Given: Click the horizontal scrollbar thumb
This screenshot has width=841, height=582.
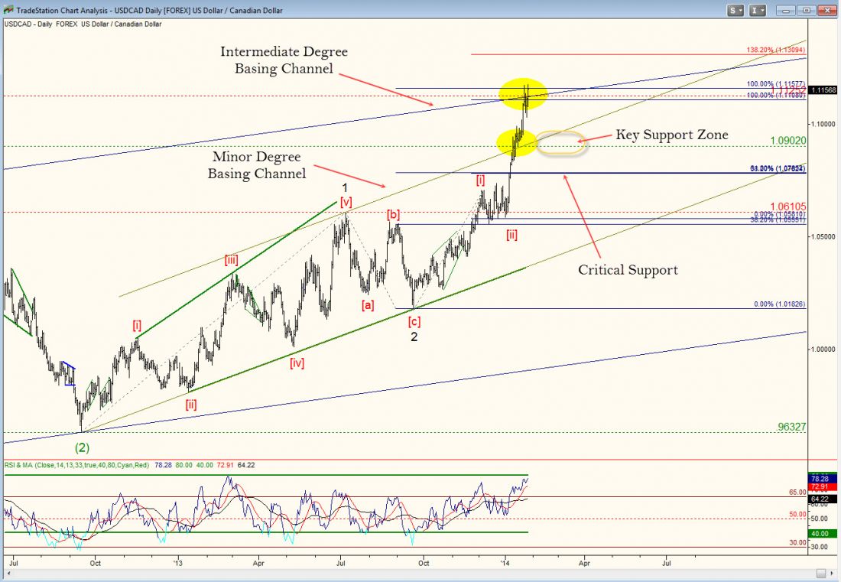Looking at the screenshot, I should tap(820, 574).
